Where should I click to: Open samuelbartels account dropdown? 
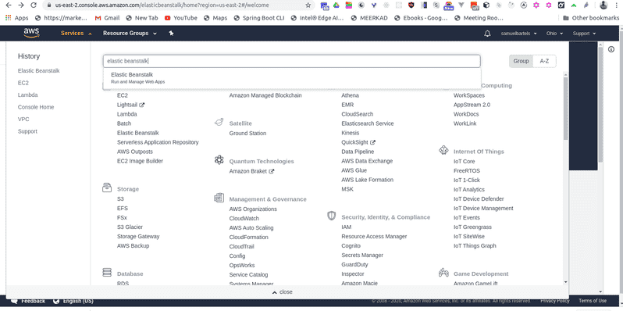(519, 34)
